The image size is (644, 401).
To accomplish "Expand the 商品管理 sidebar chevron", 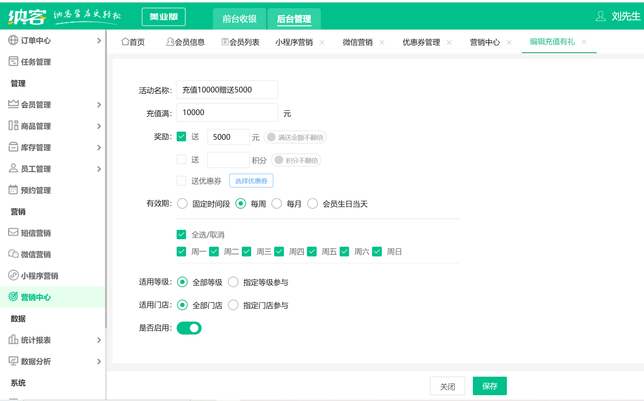I will pos(99,126).
